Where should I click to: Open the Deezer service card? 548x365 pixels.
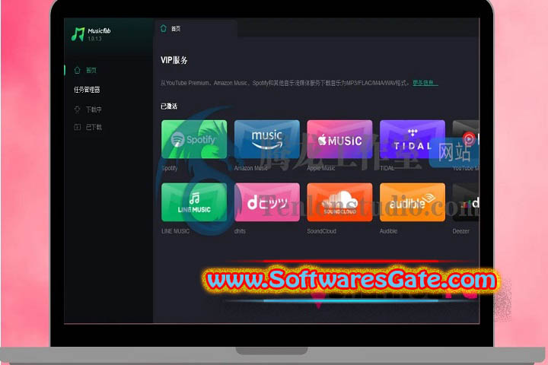click(466, 202)
